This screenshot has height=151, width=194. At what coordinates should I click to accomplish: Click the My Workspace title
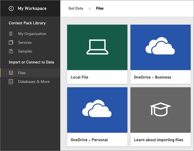[32, 9]
